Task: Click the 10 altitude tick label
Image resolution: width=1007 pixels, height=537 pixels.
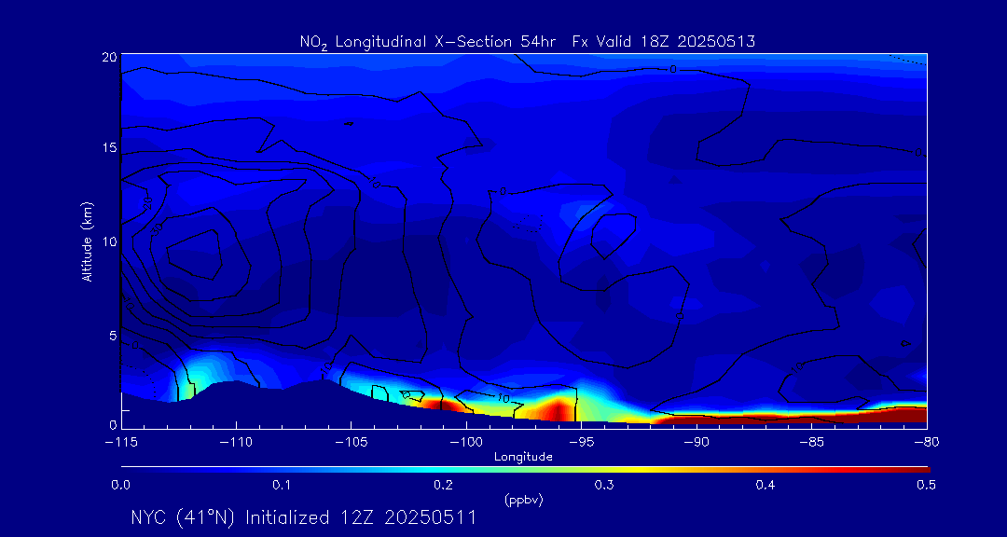Action: 108,241
